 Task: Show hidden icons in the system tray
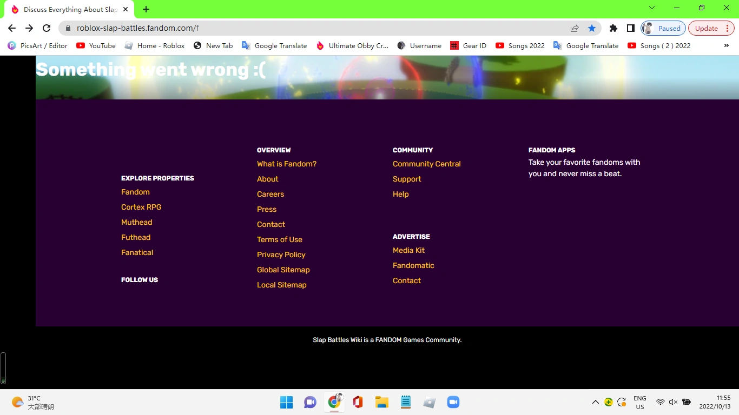(x=595, y=402)
